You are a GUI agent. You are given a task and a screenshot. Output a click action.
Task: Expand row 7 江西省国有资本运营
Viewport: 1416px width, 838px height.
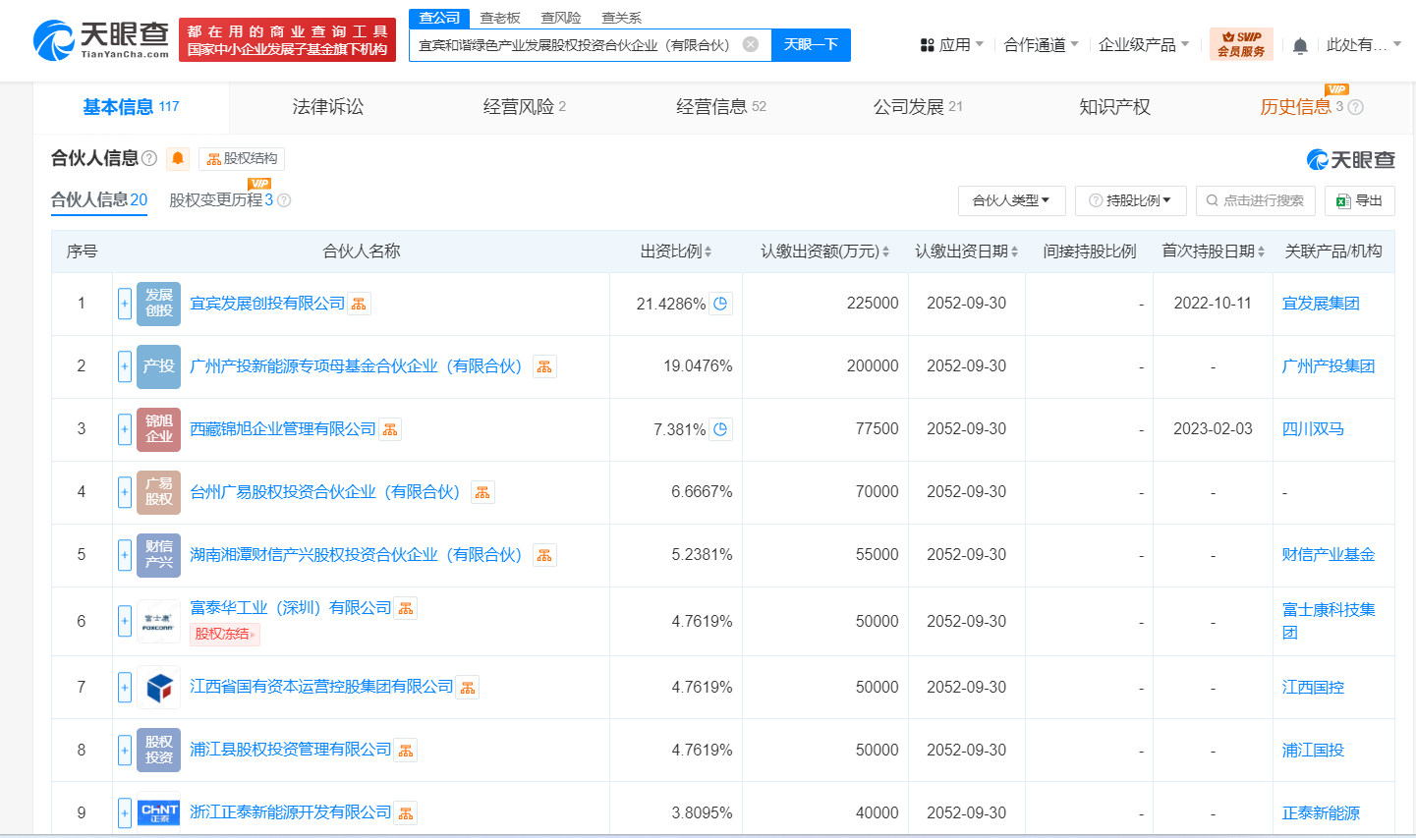tap(125, 687)
